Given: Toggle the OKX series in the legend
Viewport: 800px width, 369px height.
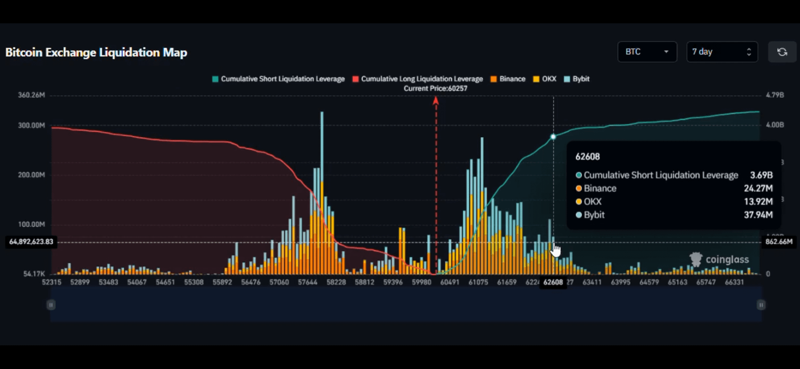Looking at the screenshot, I should [x=545, y=79].
